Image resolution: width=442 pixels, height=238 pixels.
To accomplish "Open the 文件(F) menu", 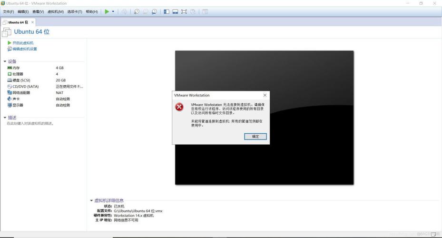I will (8, 11).
